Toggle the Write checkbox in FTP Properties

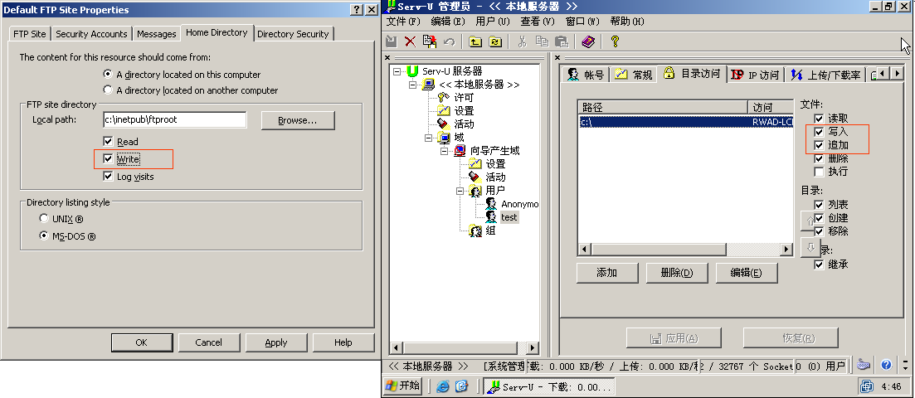107,158
